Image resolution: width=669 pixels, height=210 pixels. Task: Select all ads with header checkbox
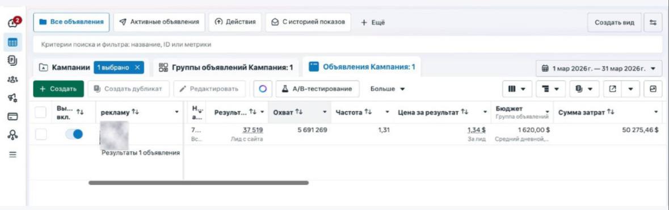coord(40,112)
